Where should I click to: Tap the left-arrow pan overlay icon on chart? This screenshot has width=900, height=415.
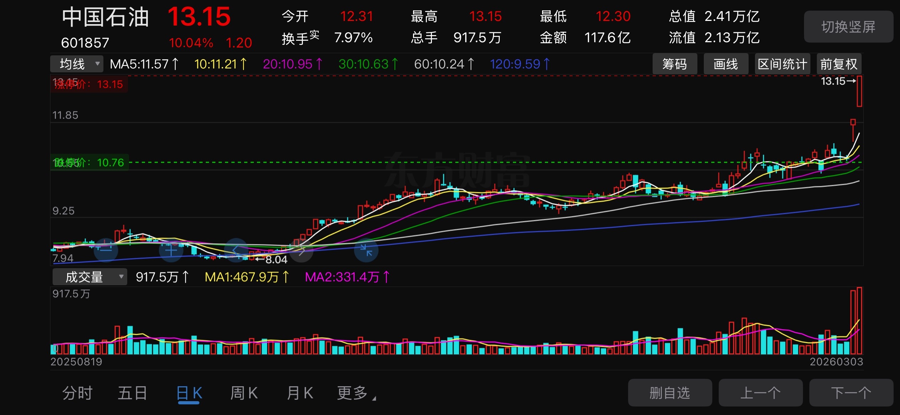tap(236, 250)
